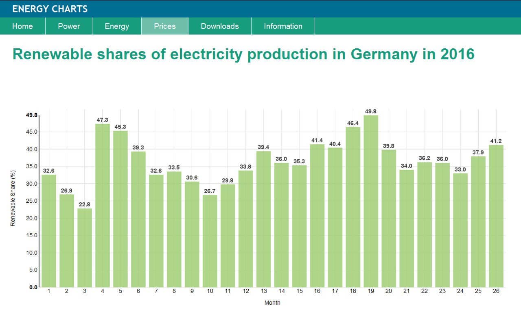Select the bar with value 45.3
The height and width of the screenshot is (325, 521).
120,209
